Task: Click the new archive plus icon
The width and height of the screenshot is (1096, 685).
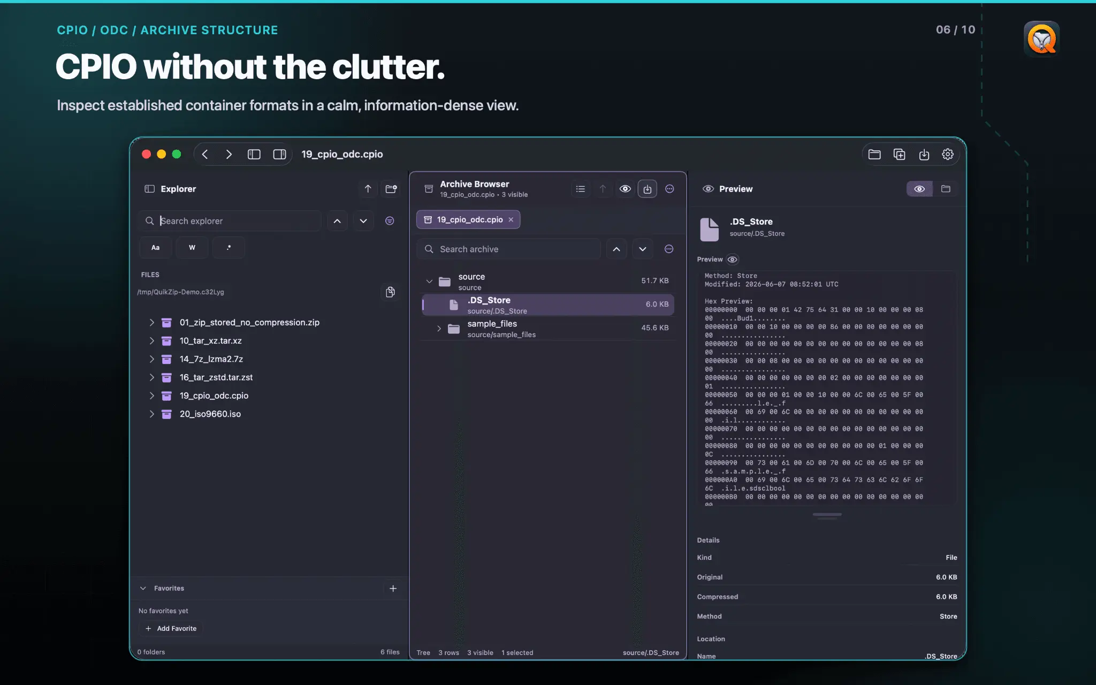Action: [899, 154]
